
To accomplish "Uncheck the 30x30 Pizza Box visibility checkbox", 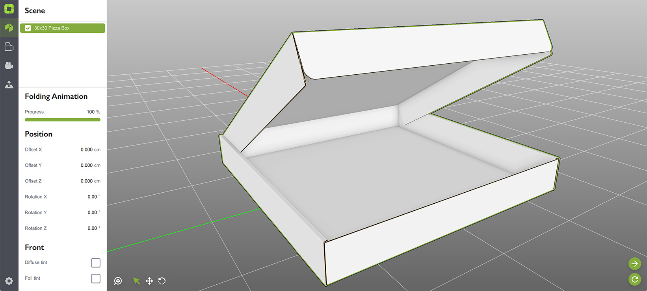I will pyautogui.click(x=28, y=28).
